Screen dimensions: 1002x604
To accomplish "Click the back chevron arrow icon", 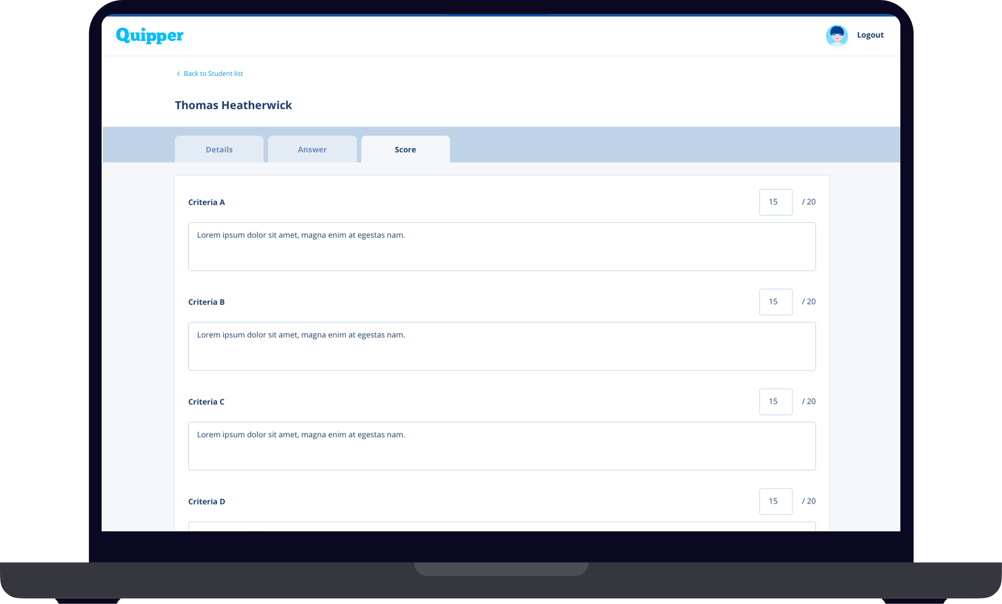I will tap(178, 74).
